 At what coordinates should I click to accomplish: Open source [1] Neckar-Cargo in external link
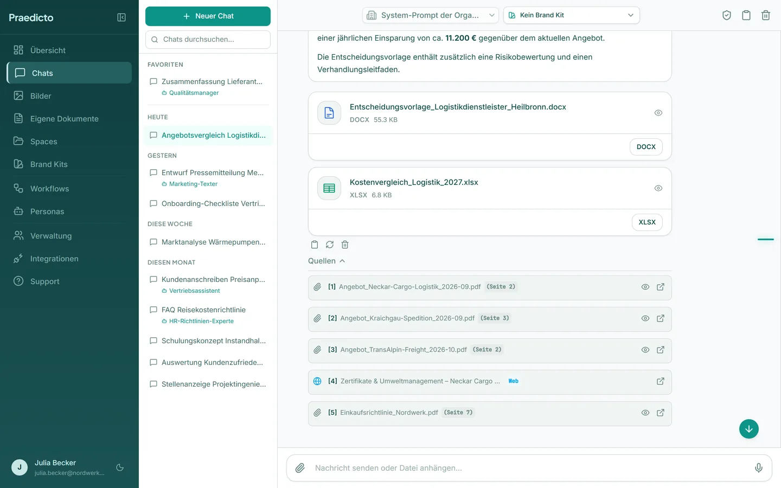point(661,287)
